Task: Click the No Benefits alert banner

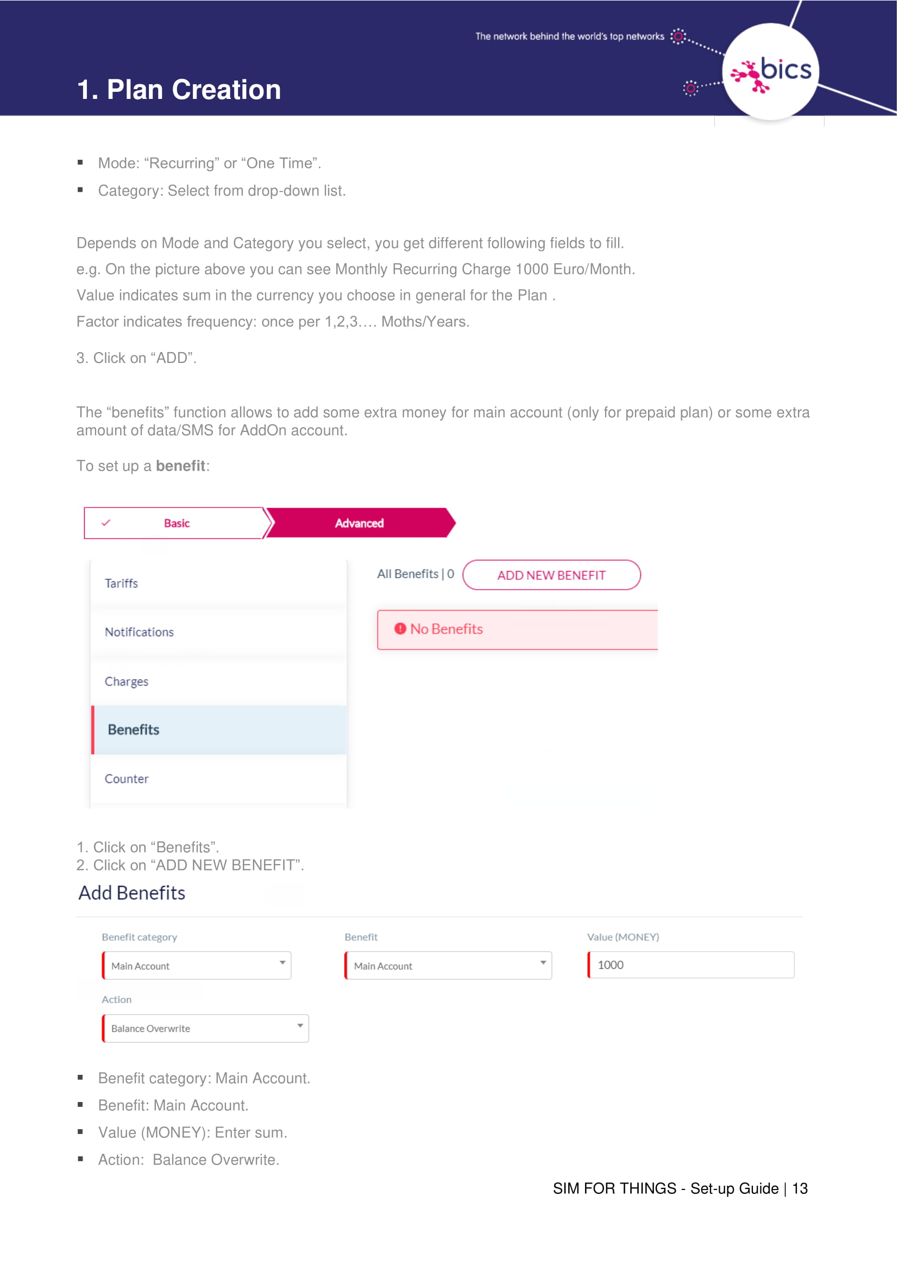Action: pyautogui.click(x=517, y=629)
